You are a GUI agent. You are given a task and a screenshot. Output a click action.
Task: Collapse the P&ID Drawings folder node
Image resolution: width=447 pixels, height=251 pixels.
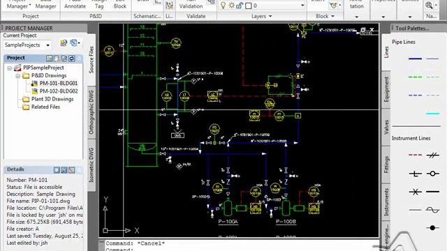[x=17, y=76]
